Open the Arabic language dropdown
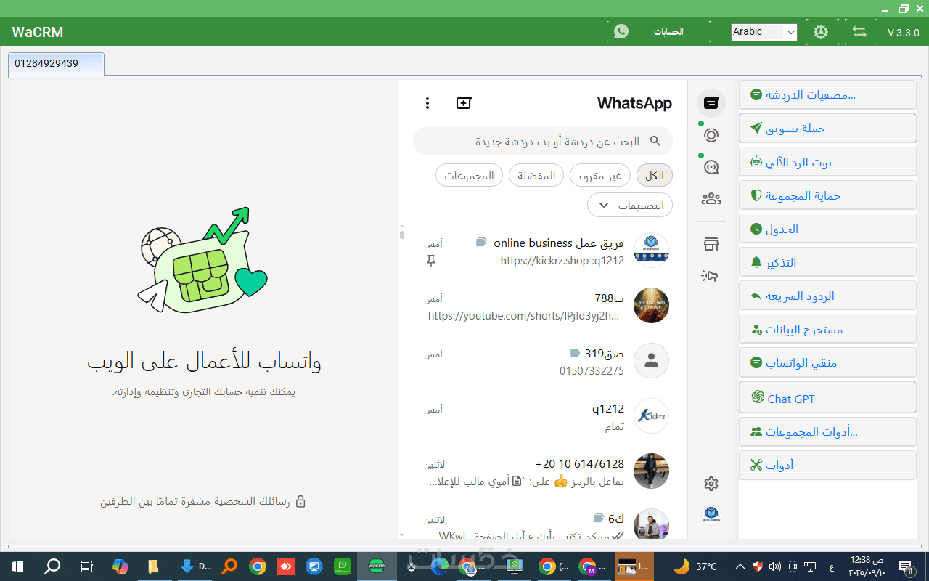The image size is (929, 581). 764,32
